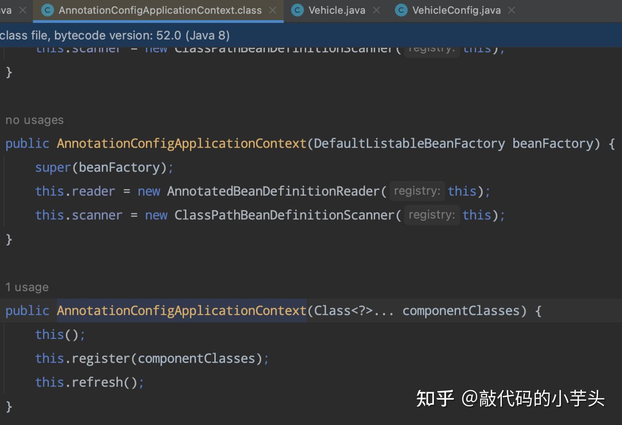The height and width of the screenshot is (425, 622).
Task: Click the ClassPathBeanDefinitionScanner class name
Action: 286,215
